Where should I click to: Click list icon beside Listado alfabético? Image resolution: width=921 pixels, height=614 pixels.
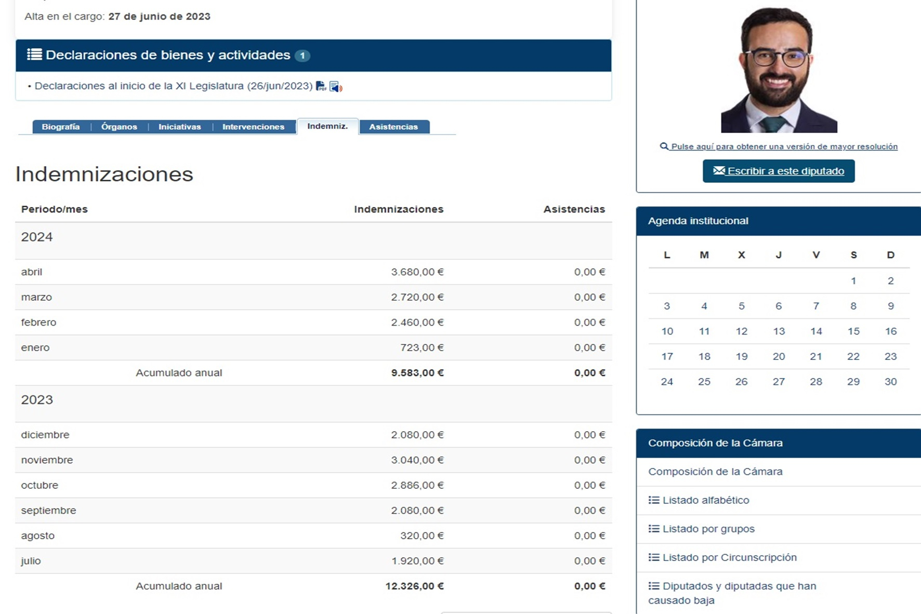pyautogui.click(x=653, y=500)
